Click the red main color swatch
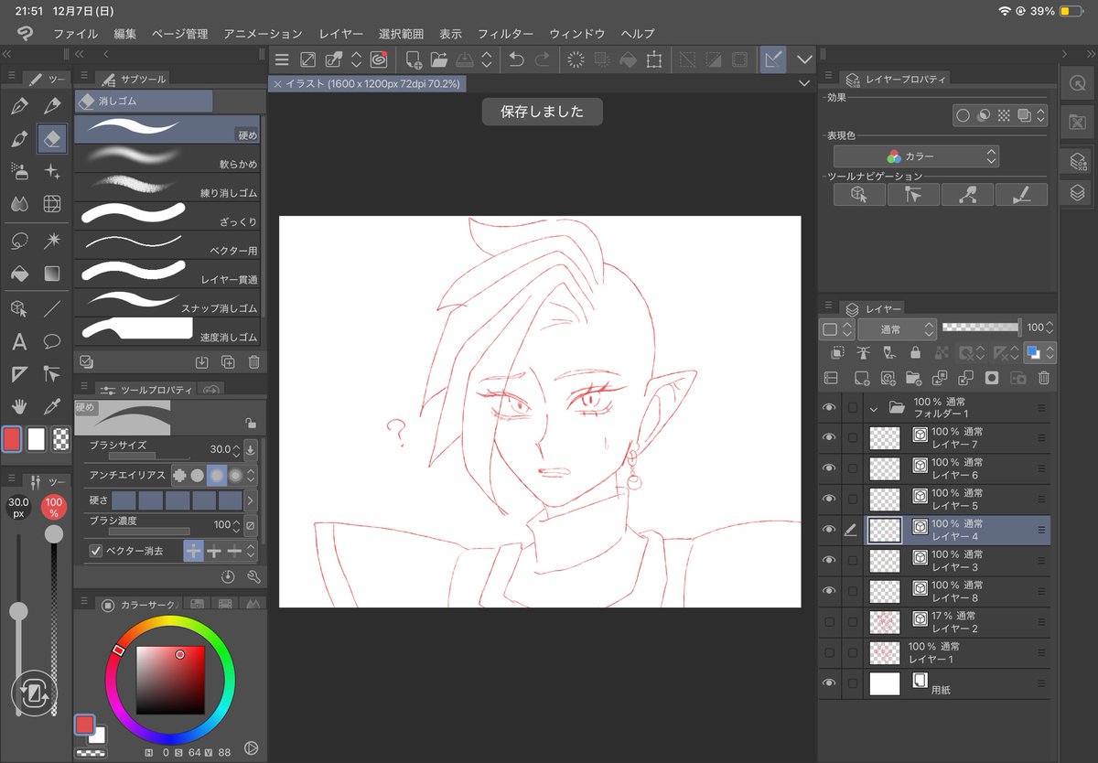 click(x=13, y=439)
